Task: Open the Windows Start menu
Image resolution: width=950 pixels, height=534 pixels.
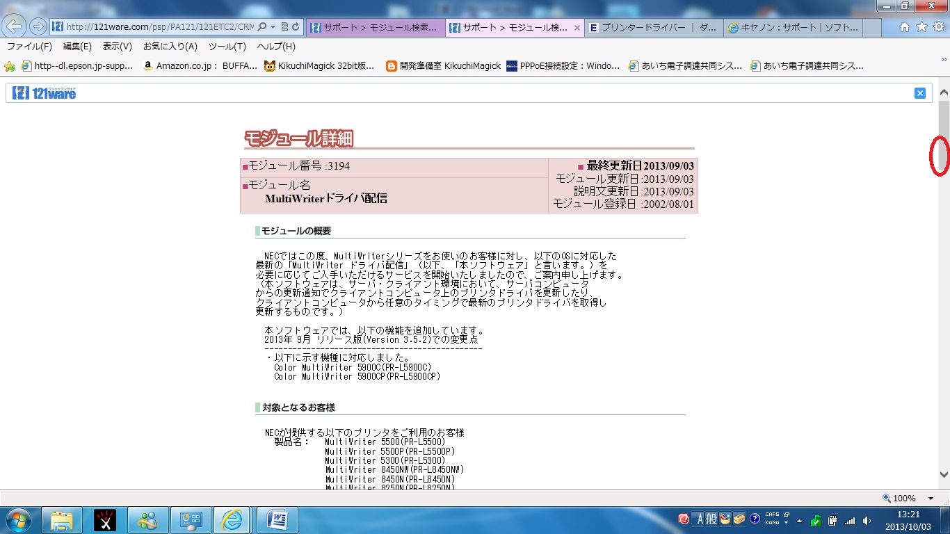Action: [18, 519]
